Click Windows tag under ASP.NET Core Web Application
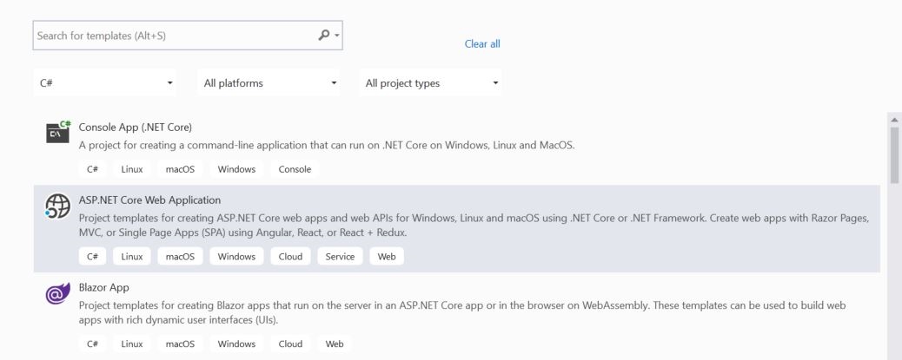902x360 pixels. tap(236, 257)
